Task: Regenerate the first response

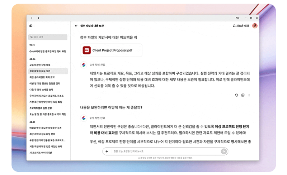Action: pos(236,95)
